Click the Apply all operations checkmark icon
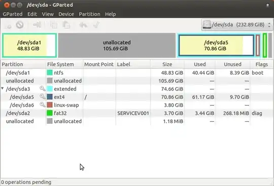 coord(96,25)
